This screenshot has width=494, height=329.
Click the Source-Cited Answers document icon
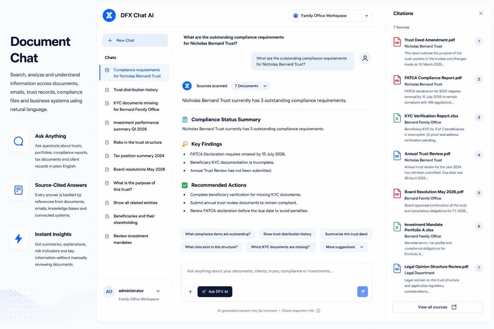click(19, 190)
